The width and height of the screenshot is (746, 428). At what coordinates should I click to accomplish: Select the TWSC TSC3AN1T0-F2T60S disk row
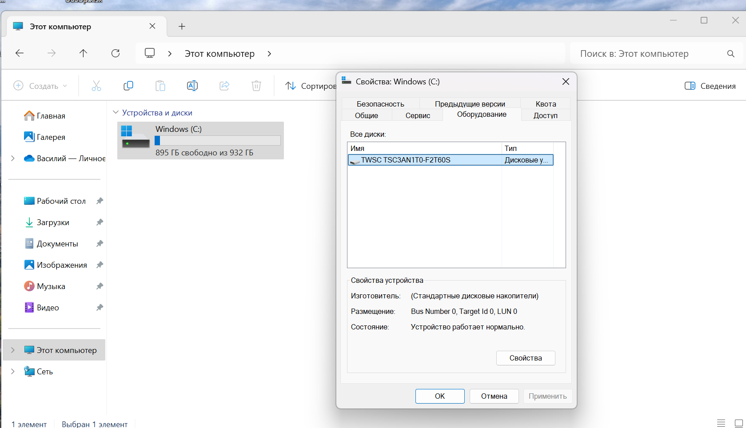(451, 160)
